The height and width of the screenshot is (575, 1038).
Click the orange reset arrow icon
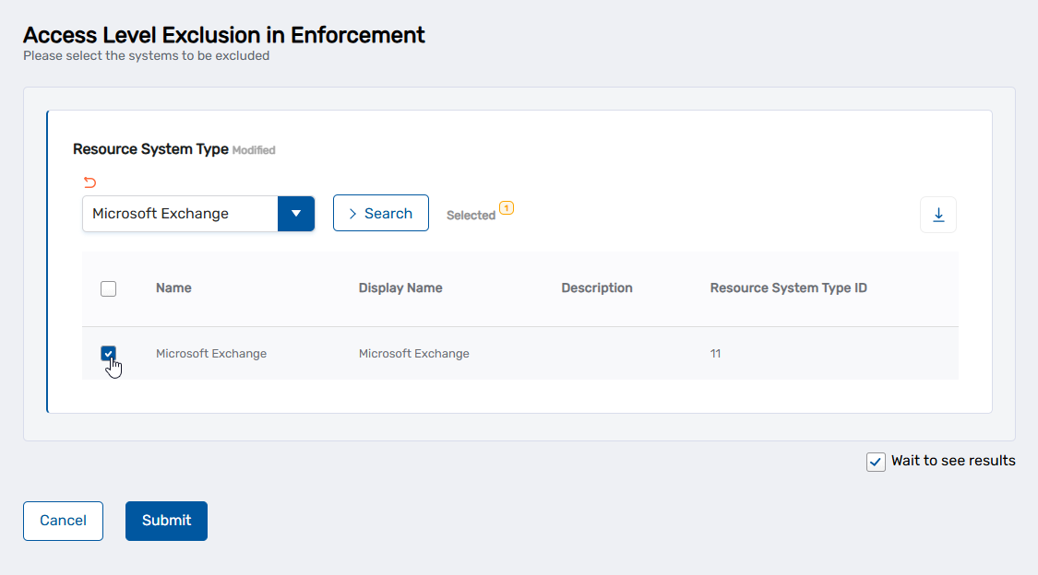coord(89,182)
